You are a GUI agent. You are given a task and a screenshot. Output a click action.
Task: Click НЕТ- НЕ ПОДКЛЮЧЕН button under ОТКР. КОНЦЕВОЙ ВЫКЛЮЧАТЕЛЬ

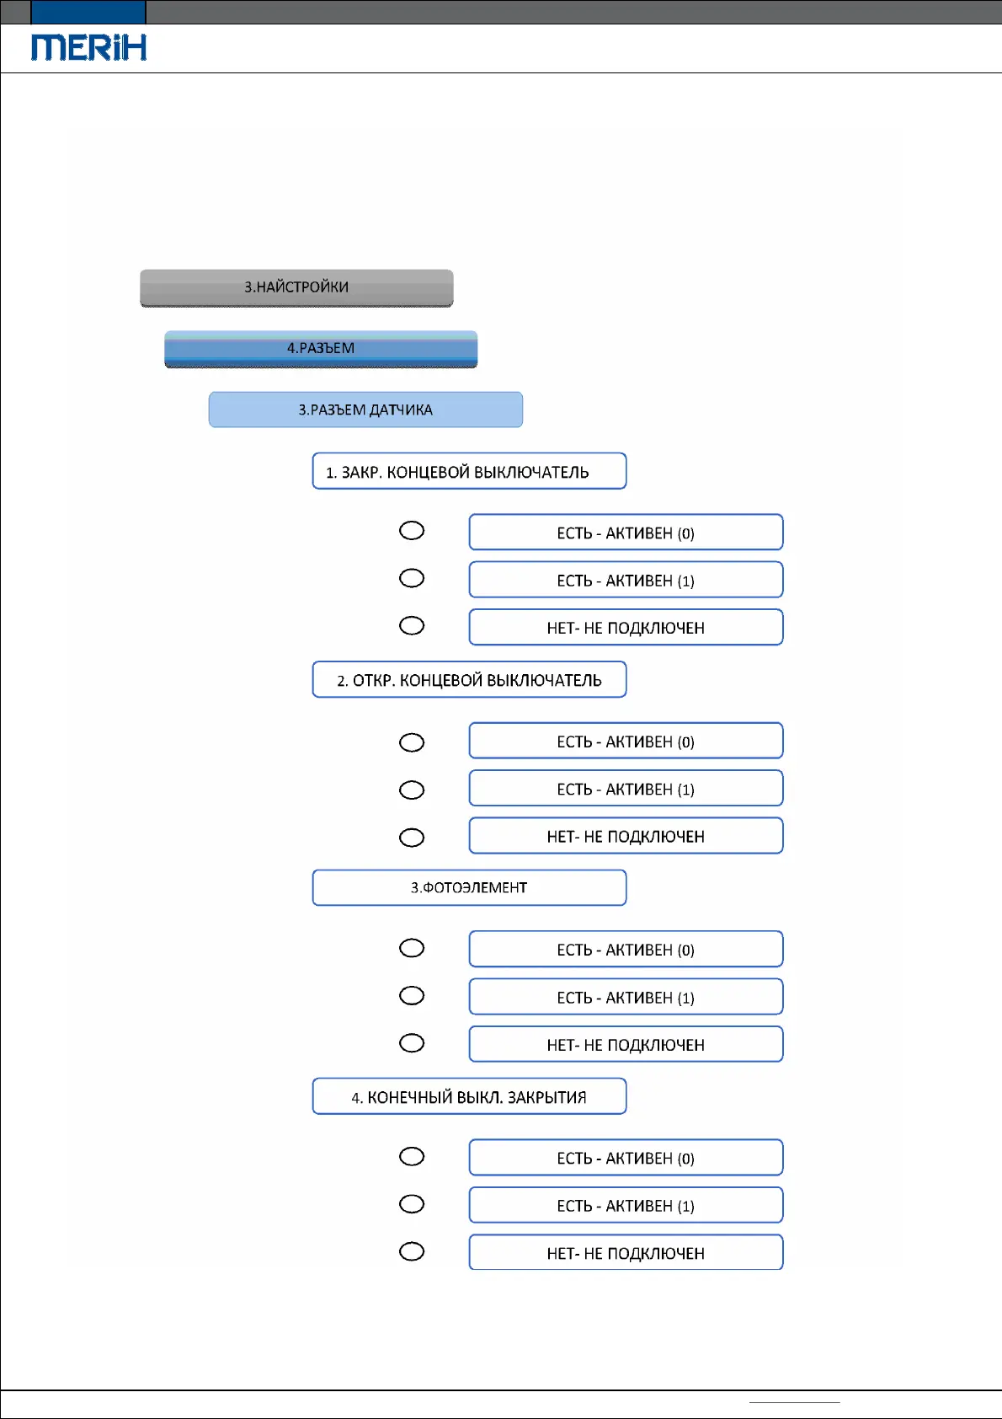[626, 836]
